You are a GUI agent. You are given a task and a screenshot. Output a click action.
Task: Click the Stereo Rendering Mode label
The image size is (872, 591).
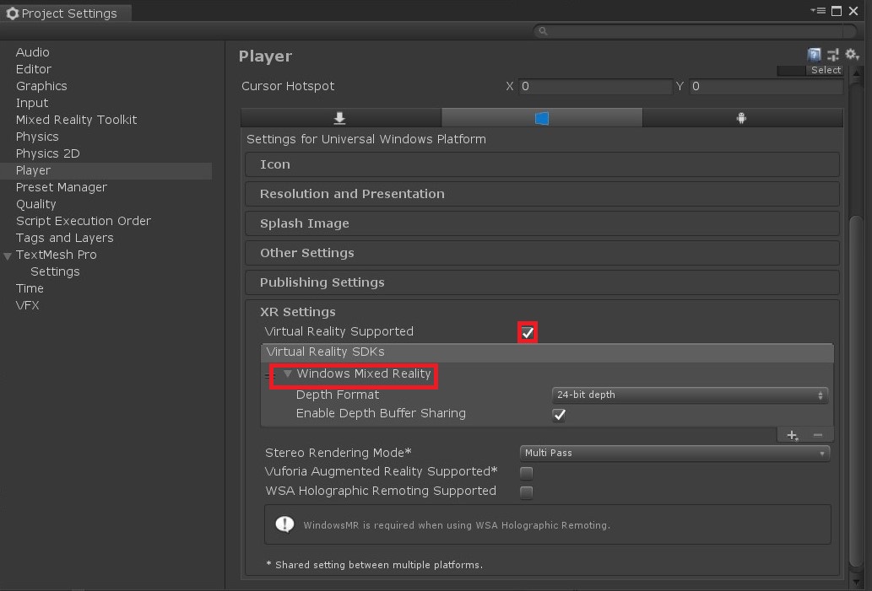pyautogui.click(x=339, y=453)
